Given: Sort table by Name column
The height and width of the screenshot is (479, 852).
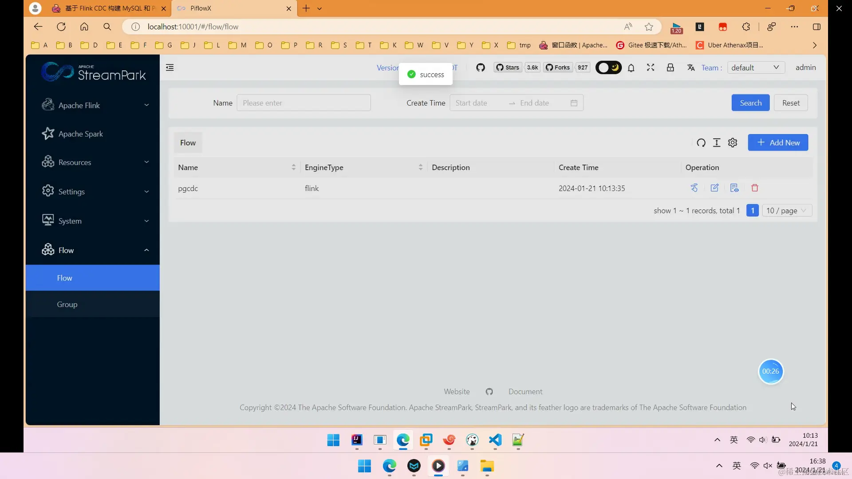Looking at the screenshot, I should (x=293, y=168).
